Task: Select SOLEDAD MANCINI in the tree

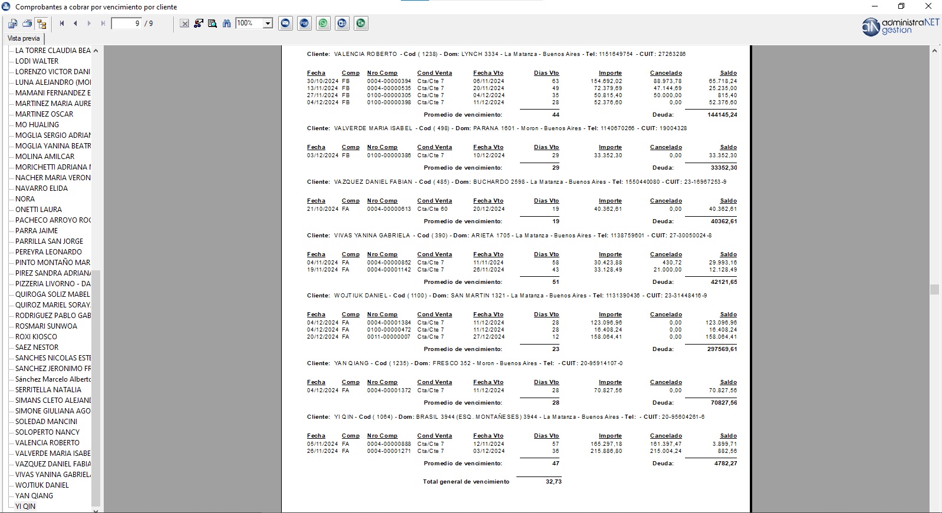Action: coord(46,422)
